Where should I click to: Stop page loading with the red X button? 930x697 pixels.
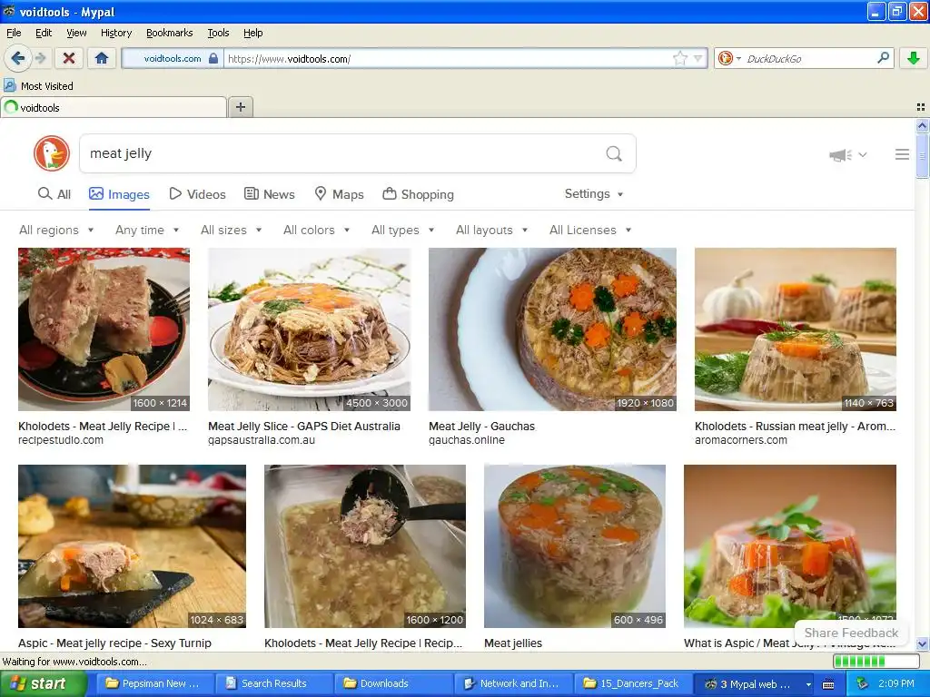pyautogui.click(x=69, y=58)
